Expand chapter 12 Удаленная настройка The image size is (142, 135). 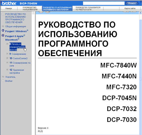7,70
